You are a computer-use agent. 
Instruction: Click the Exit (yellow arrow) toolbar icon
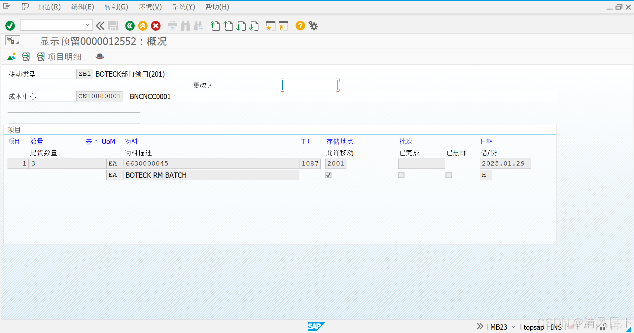[x=143, y=26]
